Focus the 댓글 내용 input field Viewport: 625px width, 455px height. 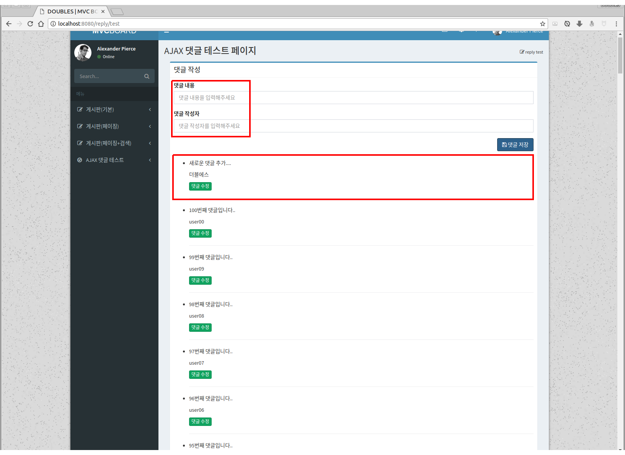click(353, 98)
